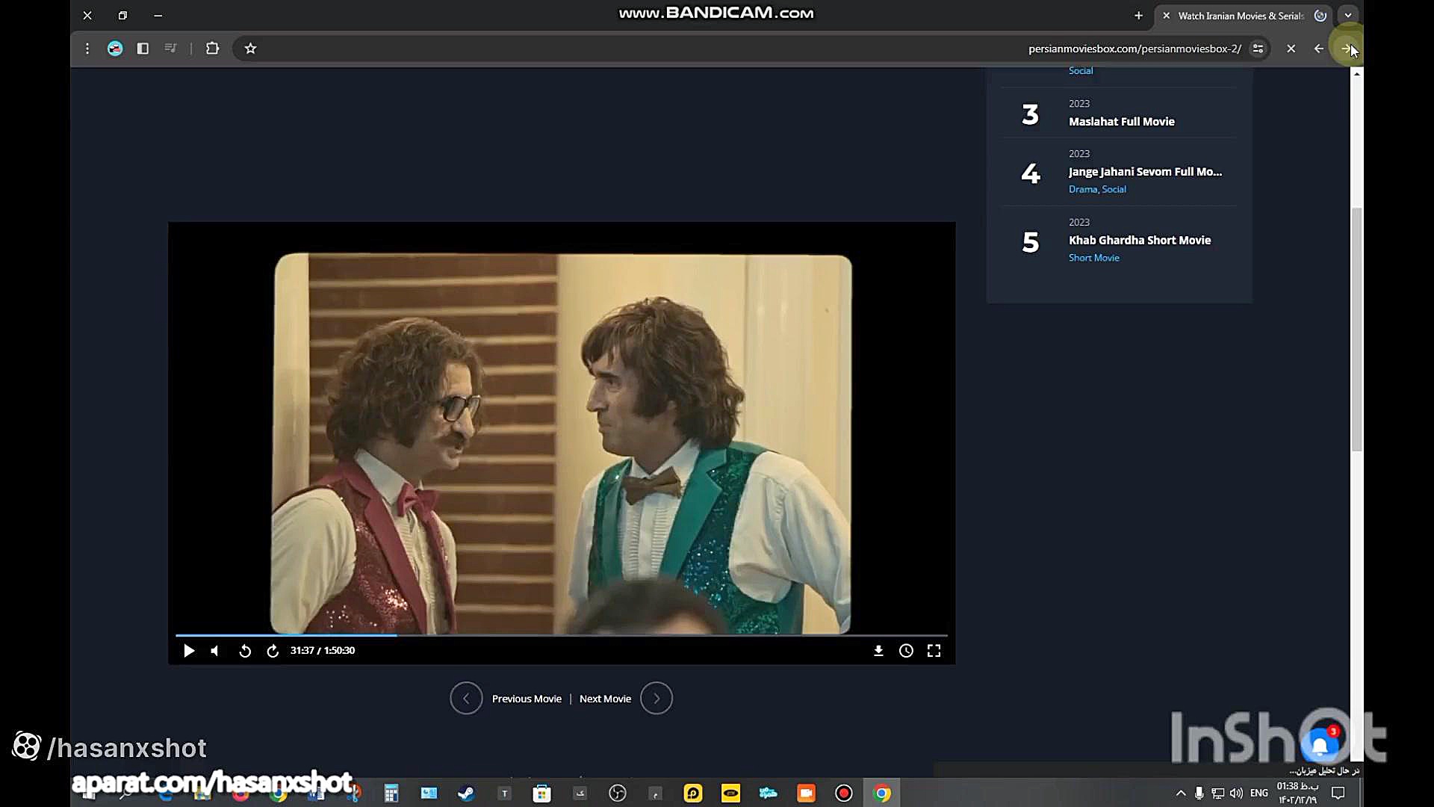1434x807 pixels.
Task: Open the Social genre under Jange Jahani Sevom
Action: tap(1114, 189)
